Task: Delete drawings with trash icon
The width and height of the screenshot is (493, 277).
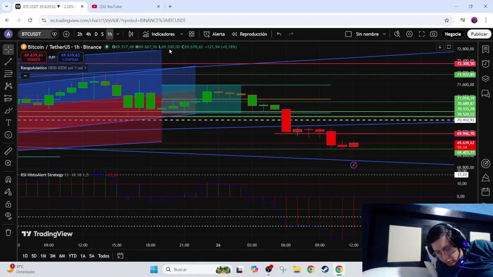Action: 8,233
